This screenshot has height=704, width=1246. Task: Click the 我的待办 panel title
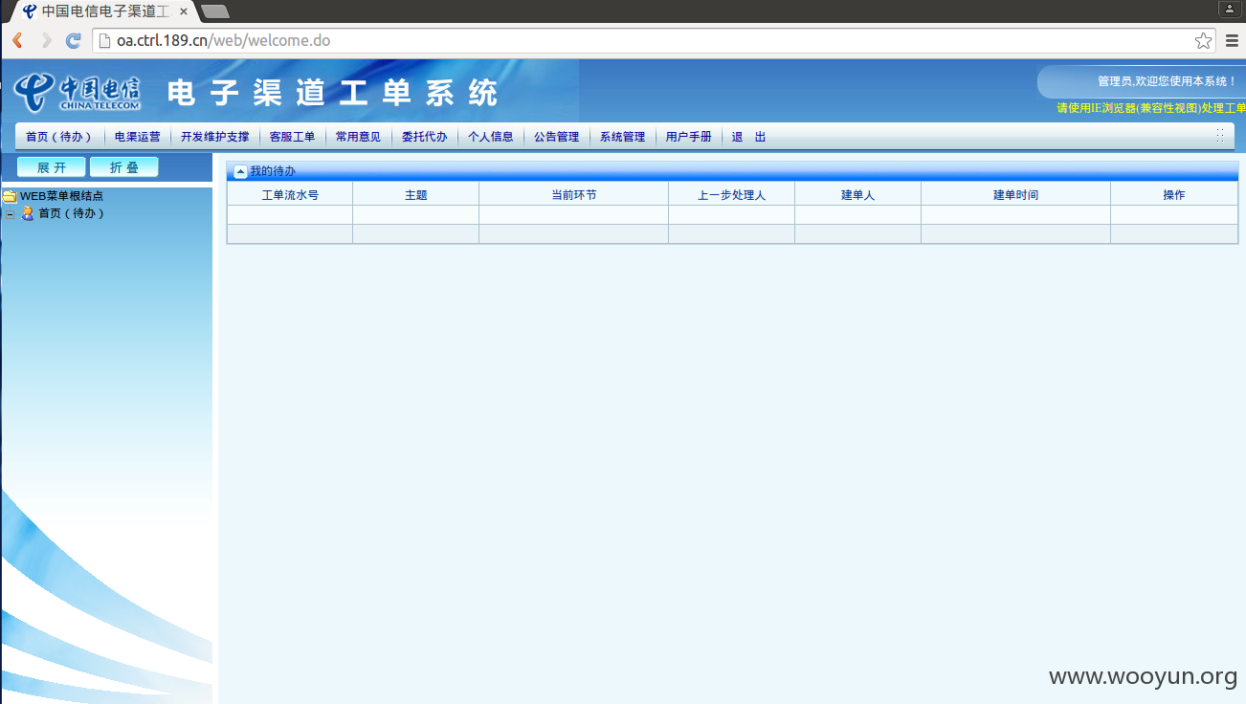tap(273, 171)
